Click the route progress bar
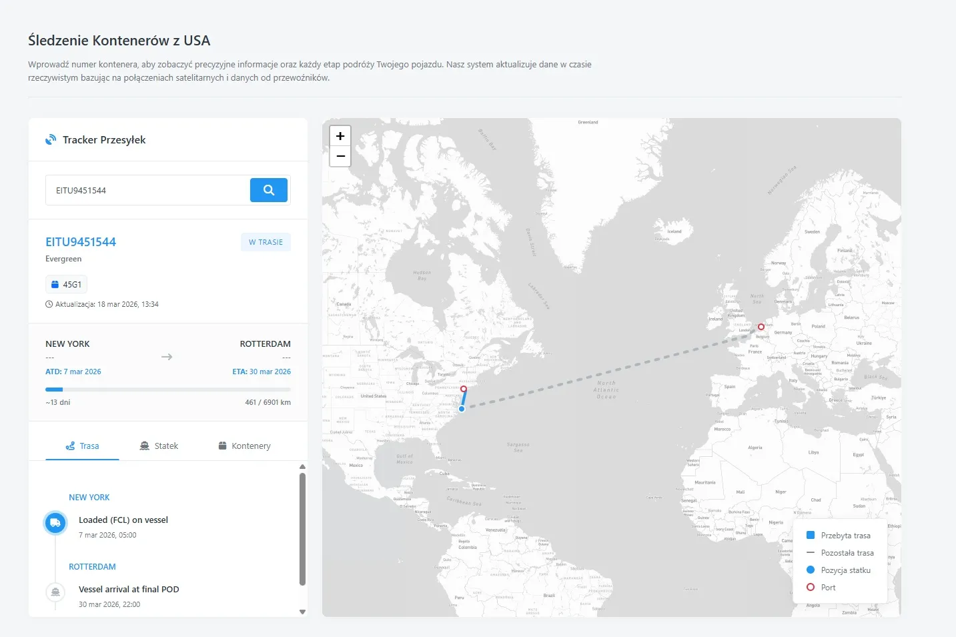The width and height of the screenshot is (956, 637). [167, 390]
